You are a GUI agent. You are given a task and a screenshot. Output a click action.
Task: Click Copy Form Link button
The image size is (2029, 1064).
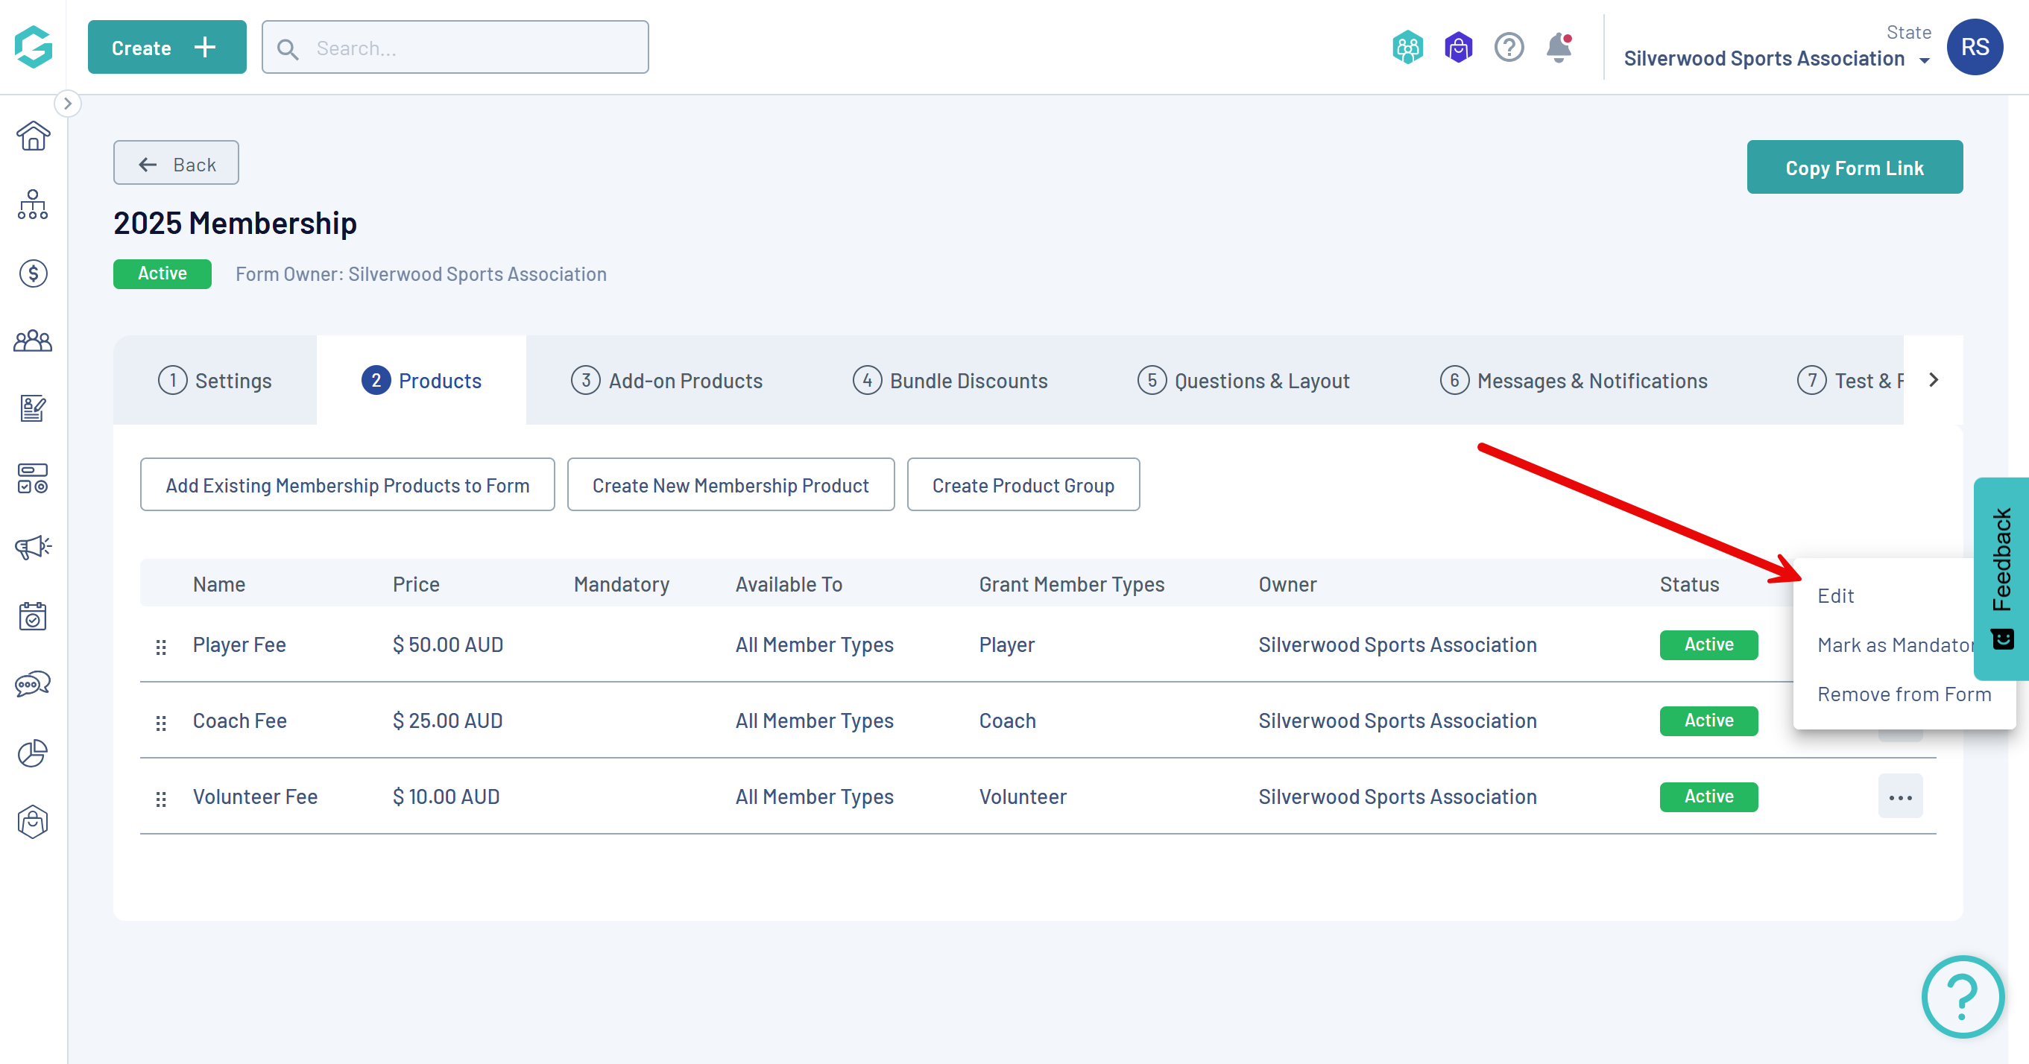pos(1853,167)
